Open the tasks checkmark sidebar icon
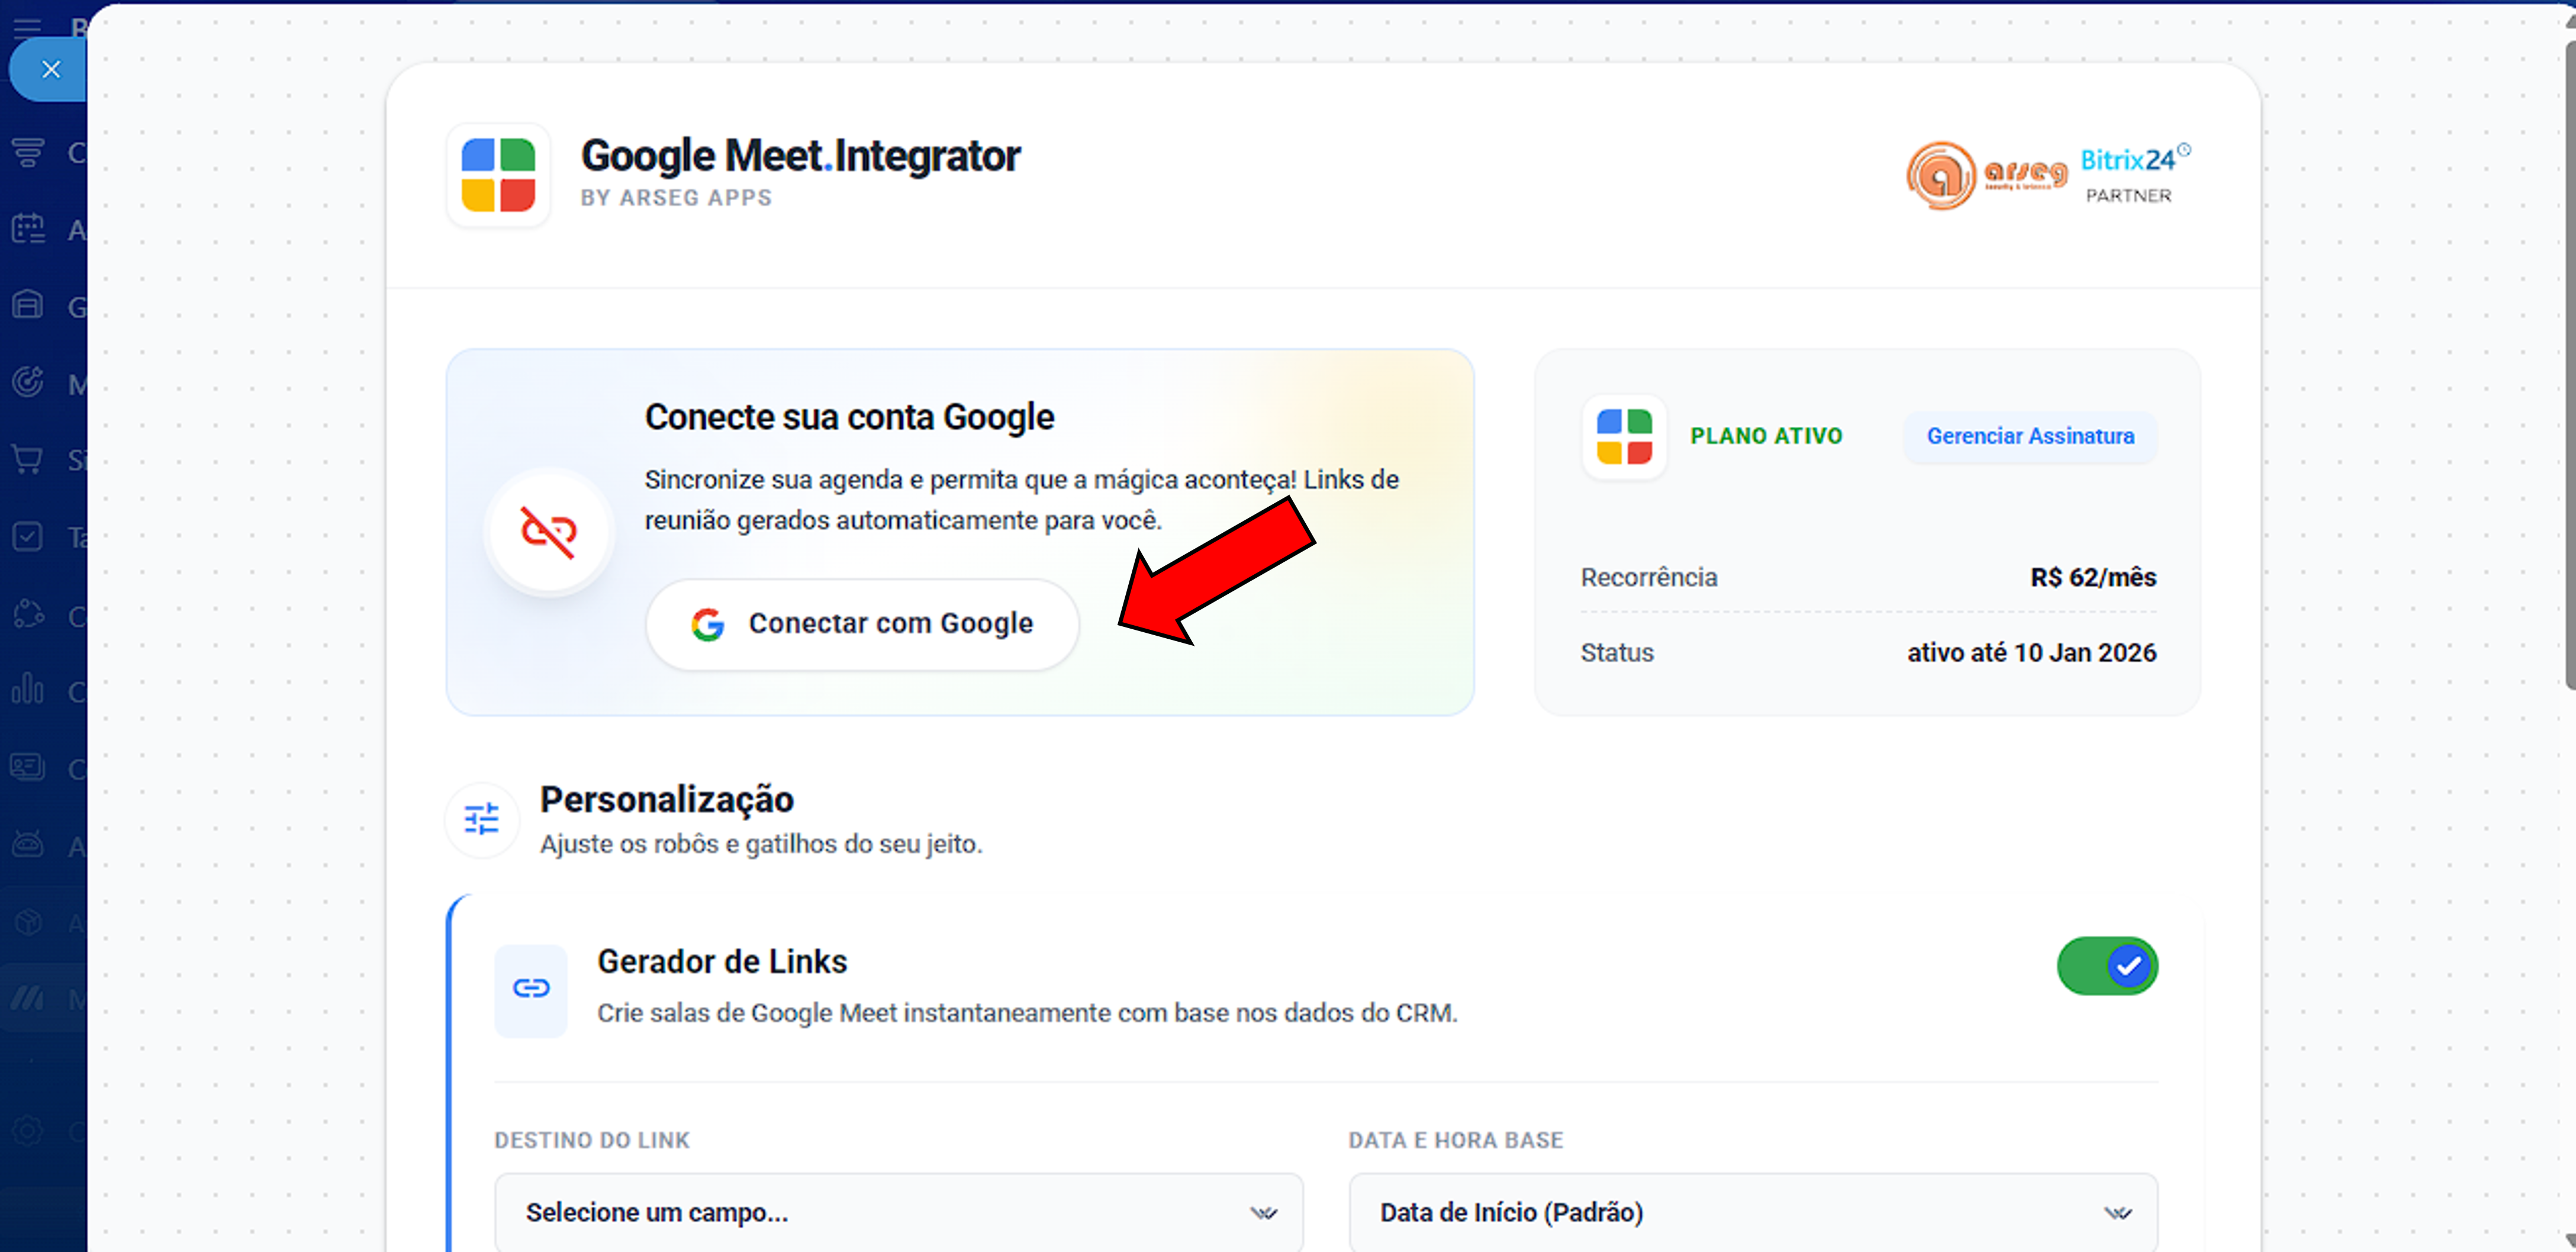 click(x=28, y=537)
